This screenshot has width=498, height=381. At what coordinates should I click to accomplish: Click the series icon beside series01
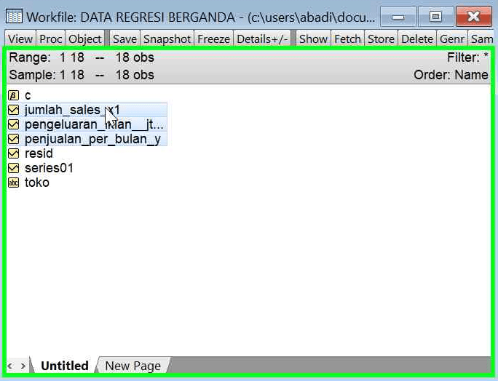(x=13, y=168)
